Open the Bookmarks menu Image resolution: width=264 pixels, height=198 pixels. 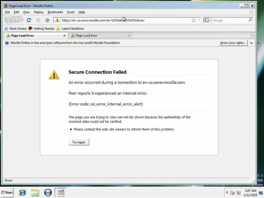pos(55,12)
